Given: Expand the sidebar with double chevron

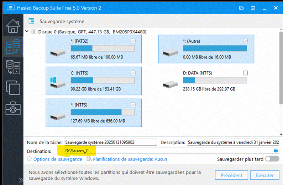Looking at the screenshot, I should pos(21,180).
